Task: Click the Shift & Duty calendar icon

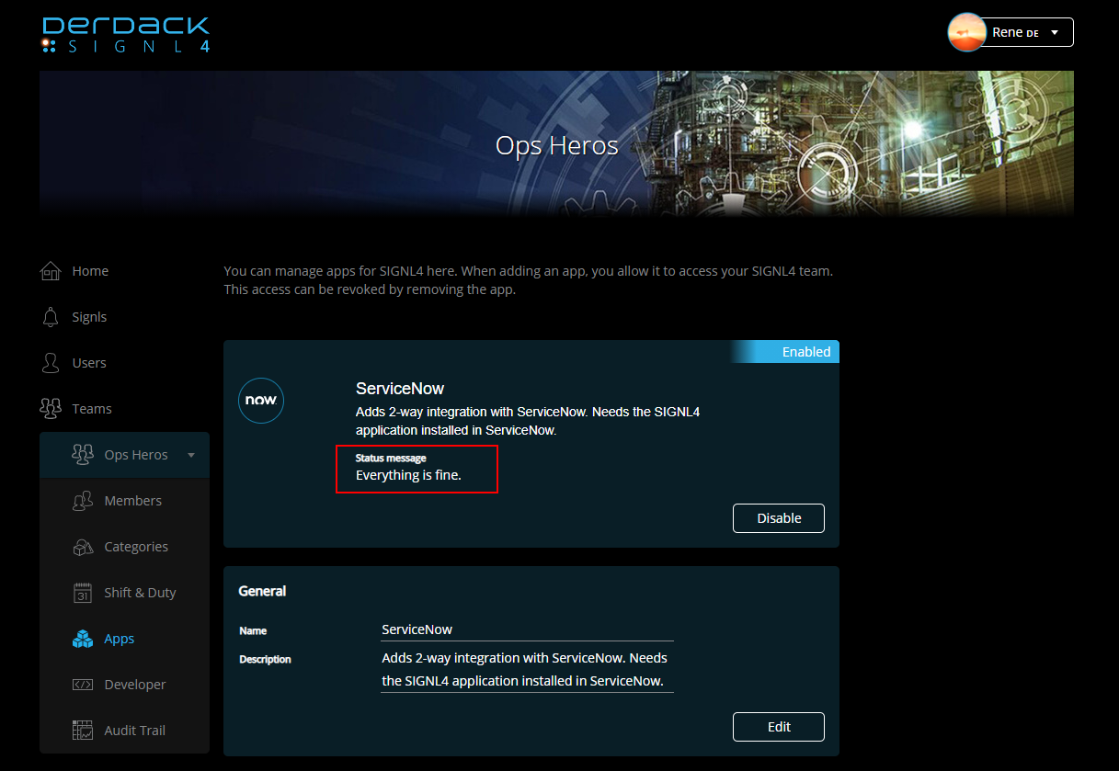Action: (83, 593)
